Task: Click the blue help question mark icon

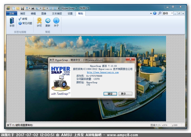Action: tap(155, 13)
